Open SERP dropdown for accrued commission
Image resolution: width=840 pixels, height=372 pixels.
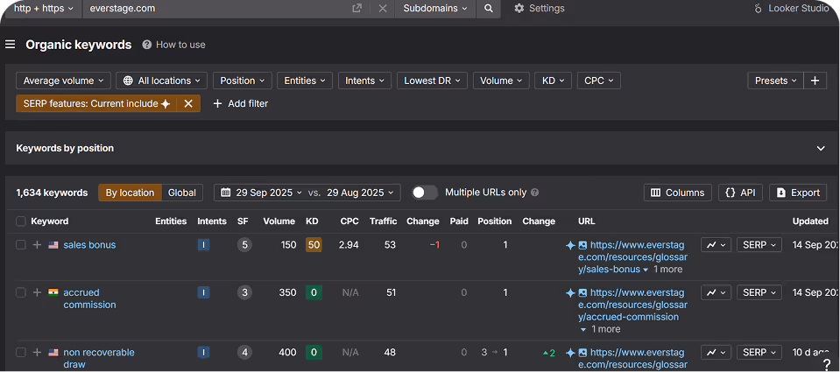click(759, 292)
